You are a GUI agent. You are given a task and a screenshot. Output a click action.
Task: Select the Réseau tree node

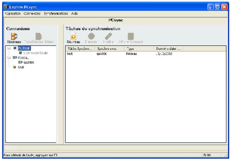point(23,57)
